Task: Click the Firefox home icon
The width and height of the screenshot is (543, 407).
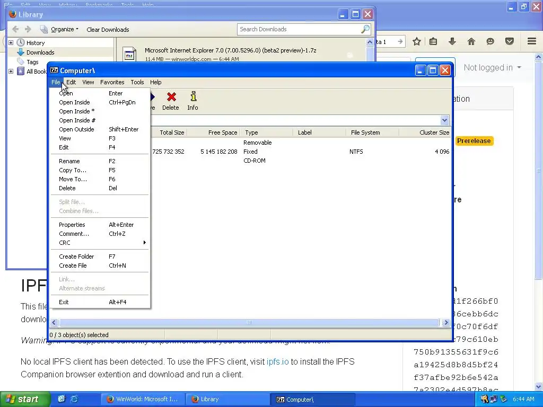Action: click(x=471, y=41)
